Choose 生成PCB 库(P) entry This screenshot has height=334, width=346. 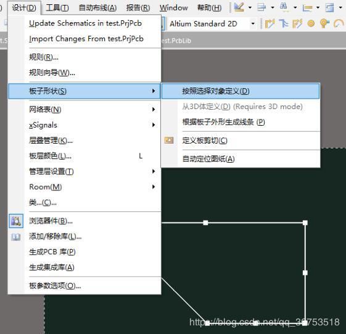[84, 252]
